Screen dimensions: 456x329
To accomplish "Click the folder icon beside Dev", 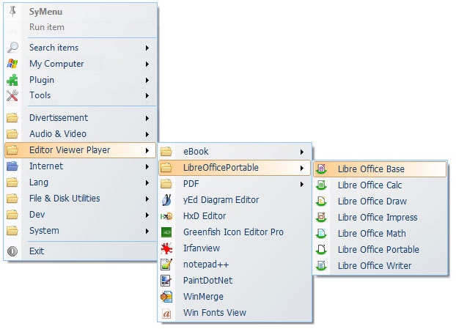I will [x=12, y=215].
